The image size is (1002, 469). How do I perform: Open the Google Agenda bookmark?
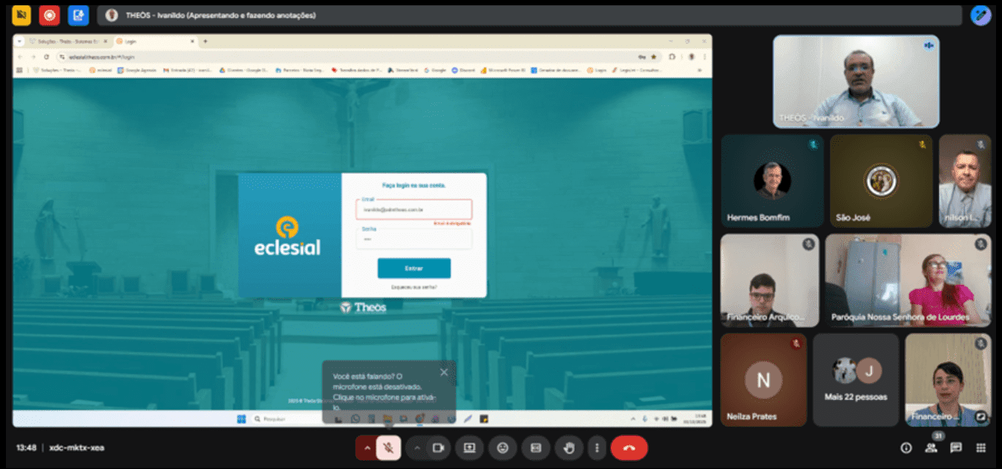coord(137,70)
